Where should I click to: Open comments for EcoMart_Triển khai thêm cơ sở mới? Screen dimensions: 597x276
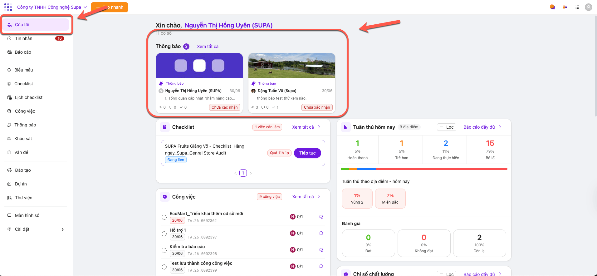coord(321,217)
